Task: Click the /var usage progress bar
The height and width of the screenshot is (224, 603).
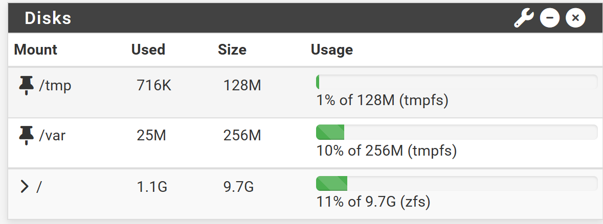Action: pyautogui.click(x=457, y=132)
